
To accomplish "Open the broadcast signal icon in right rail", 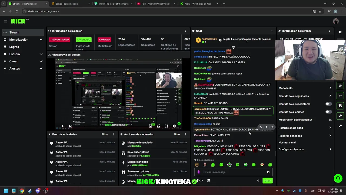I will [x=340, y=96].
